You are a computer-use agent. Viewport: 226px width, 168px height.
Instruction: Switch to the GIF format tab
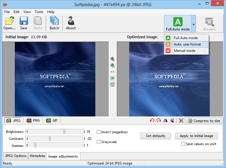pyautogui.click(x=52, y=120)
